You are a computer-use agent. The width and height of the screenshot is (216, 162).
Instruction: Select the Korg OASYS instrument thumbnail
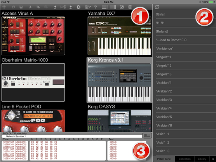coord(119,121)
